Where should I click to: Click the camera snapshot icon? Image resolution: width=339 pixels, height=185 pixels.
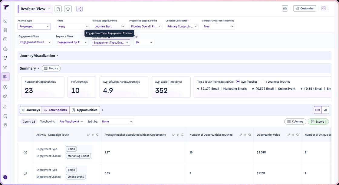[285, 8]
